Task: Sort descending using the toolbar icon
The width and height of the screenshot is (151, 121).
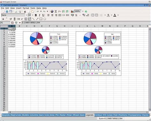Action: click(x=67, y=11)
